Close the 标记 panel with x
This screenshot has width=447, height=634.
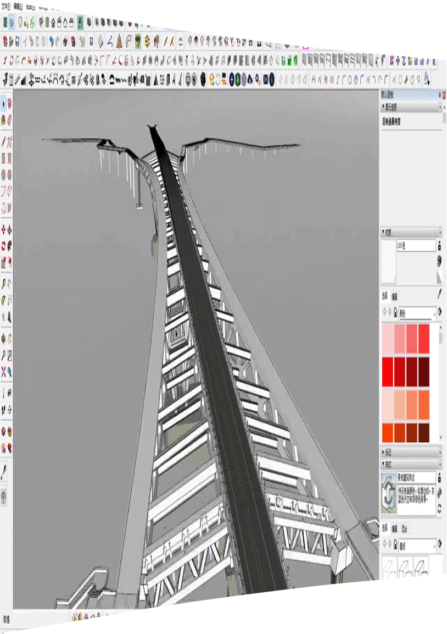coord(440,452)
